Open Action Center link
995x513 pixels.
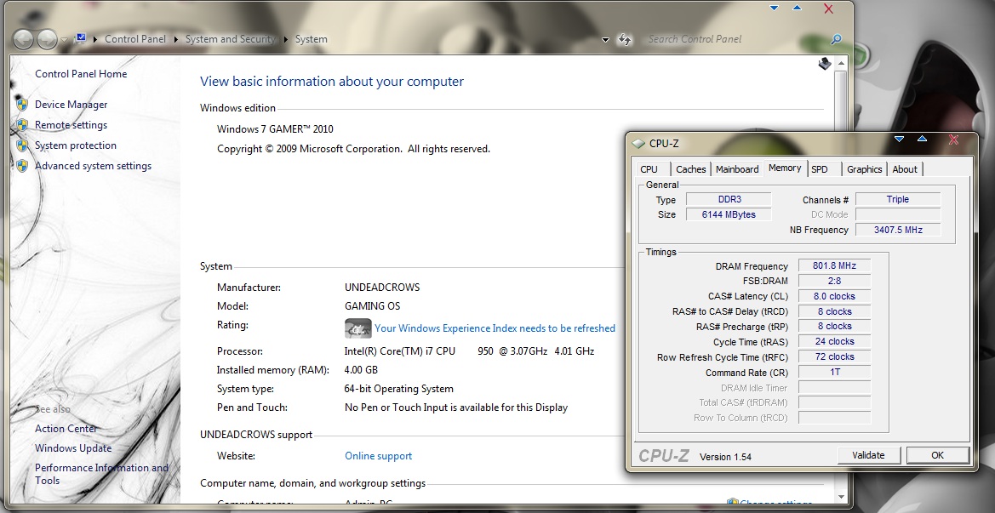[x=66, y=429]
